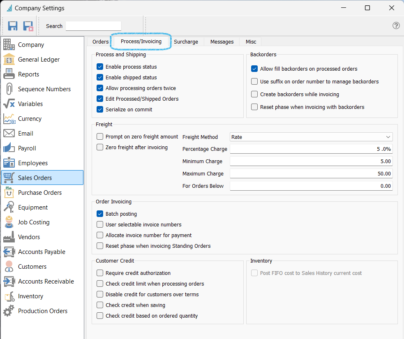The image size is (404, 339).
Task: Select the Accounts Payable icon
Action: point(9,251)
